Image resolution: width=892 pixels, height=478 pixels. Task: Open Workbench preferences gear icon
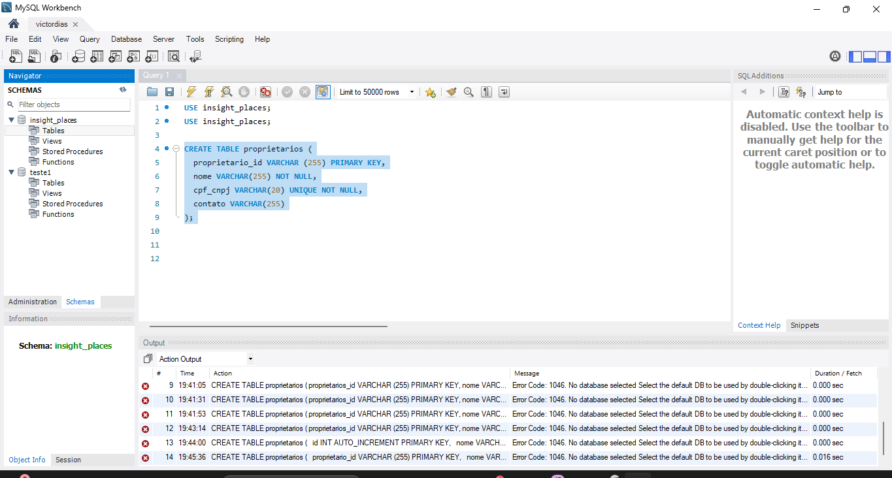[x=835, y=56]
